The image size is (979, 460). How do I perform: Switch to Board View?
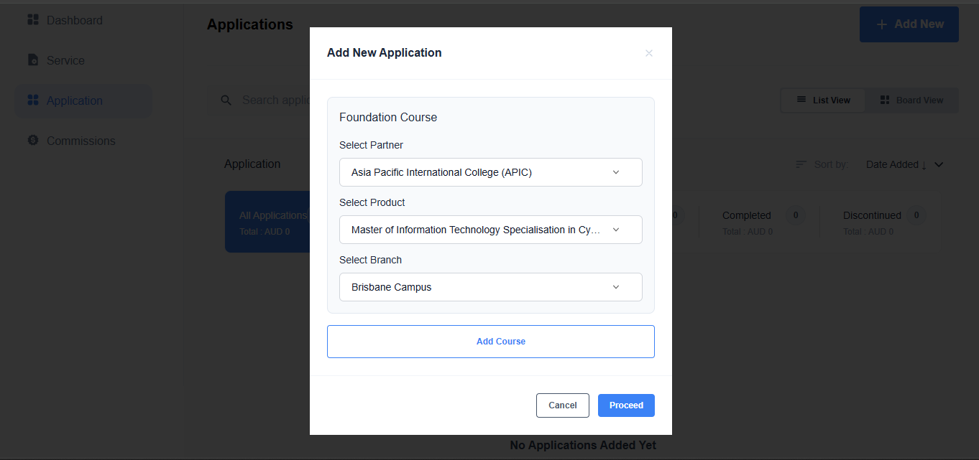911,100
